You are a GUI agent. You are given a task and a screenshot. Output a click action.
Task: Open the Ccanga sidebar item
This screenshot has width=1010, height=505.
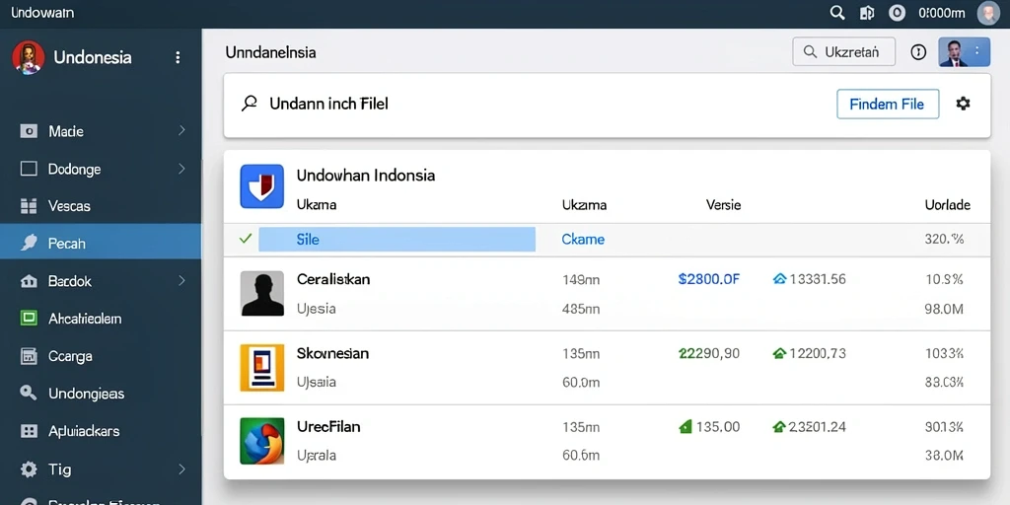click(x=101, y=355)
